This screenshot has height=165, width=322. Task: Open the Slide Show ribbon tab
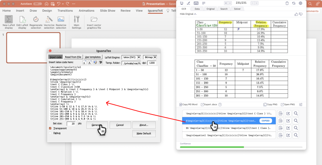click(107, 11)
